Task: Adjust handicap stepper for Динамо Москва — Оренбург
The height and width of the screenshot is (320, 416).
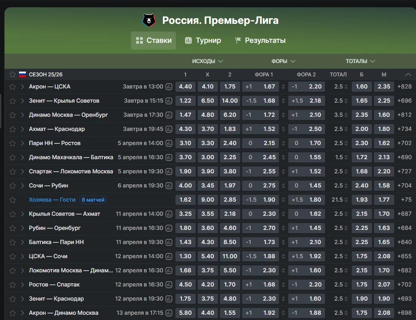Action: (283, 115)
